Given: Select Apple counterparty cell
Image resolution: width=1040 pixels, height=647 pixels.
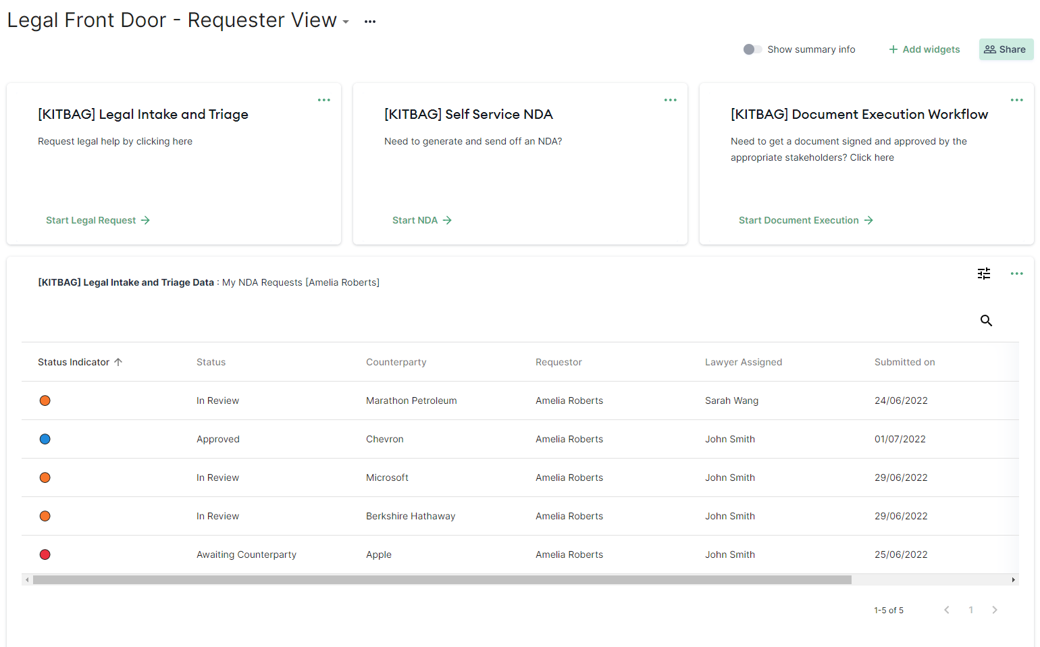Looking at the screenshot, I should (x=379, y=554).
